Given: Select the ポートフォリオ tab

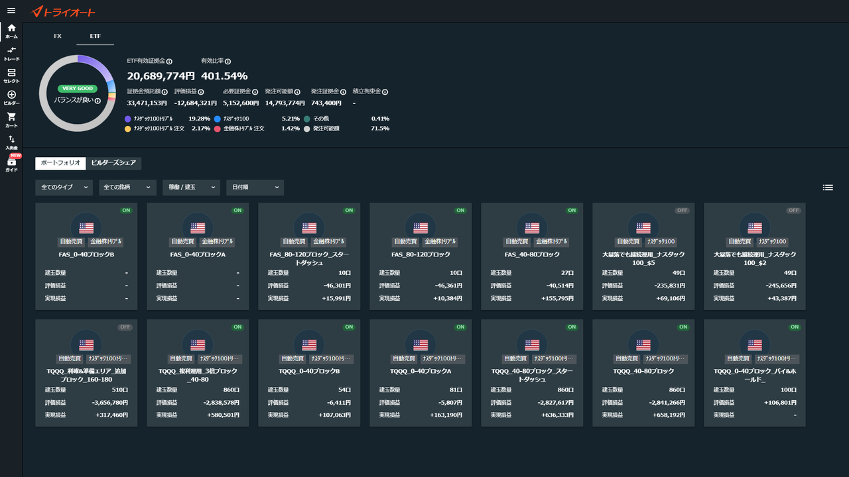Looking at the screenshot, I should [x=60, y=163].
